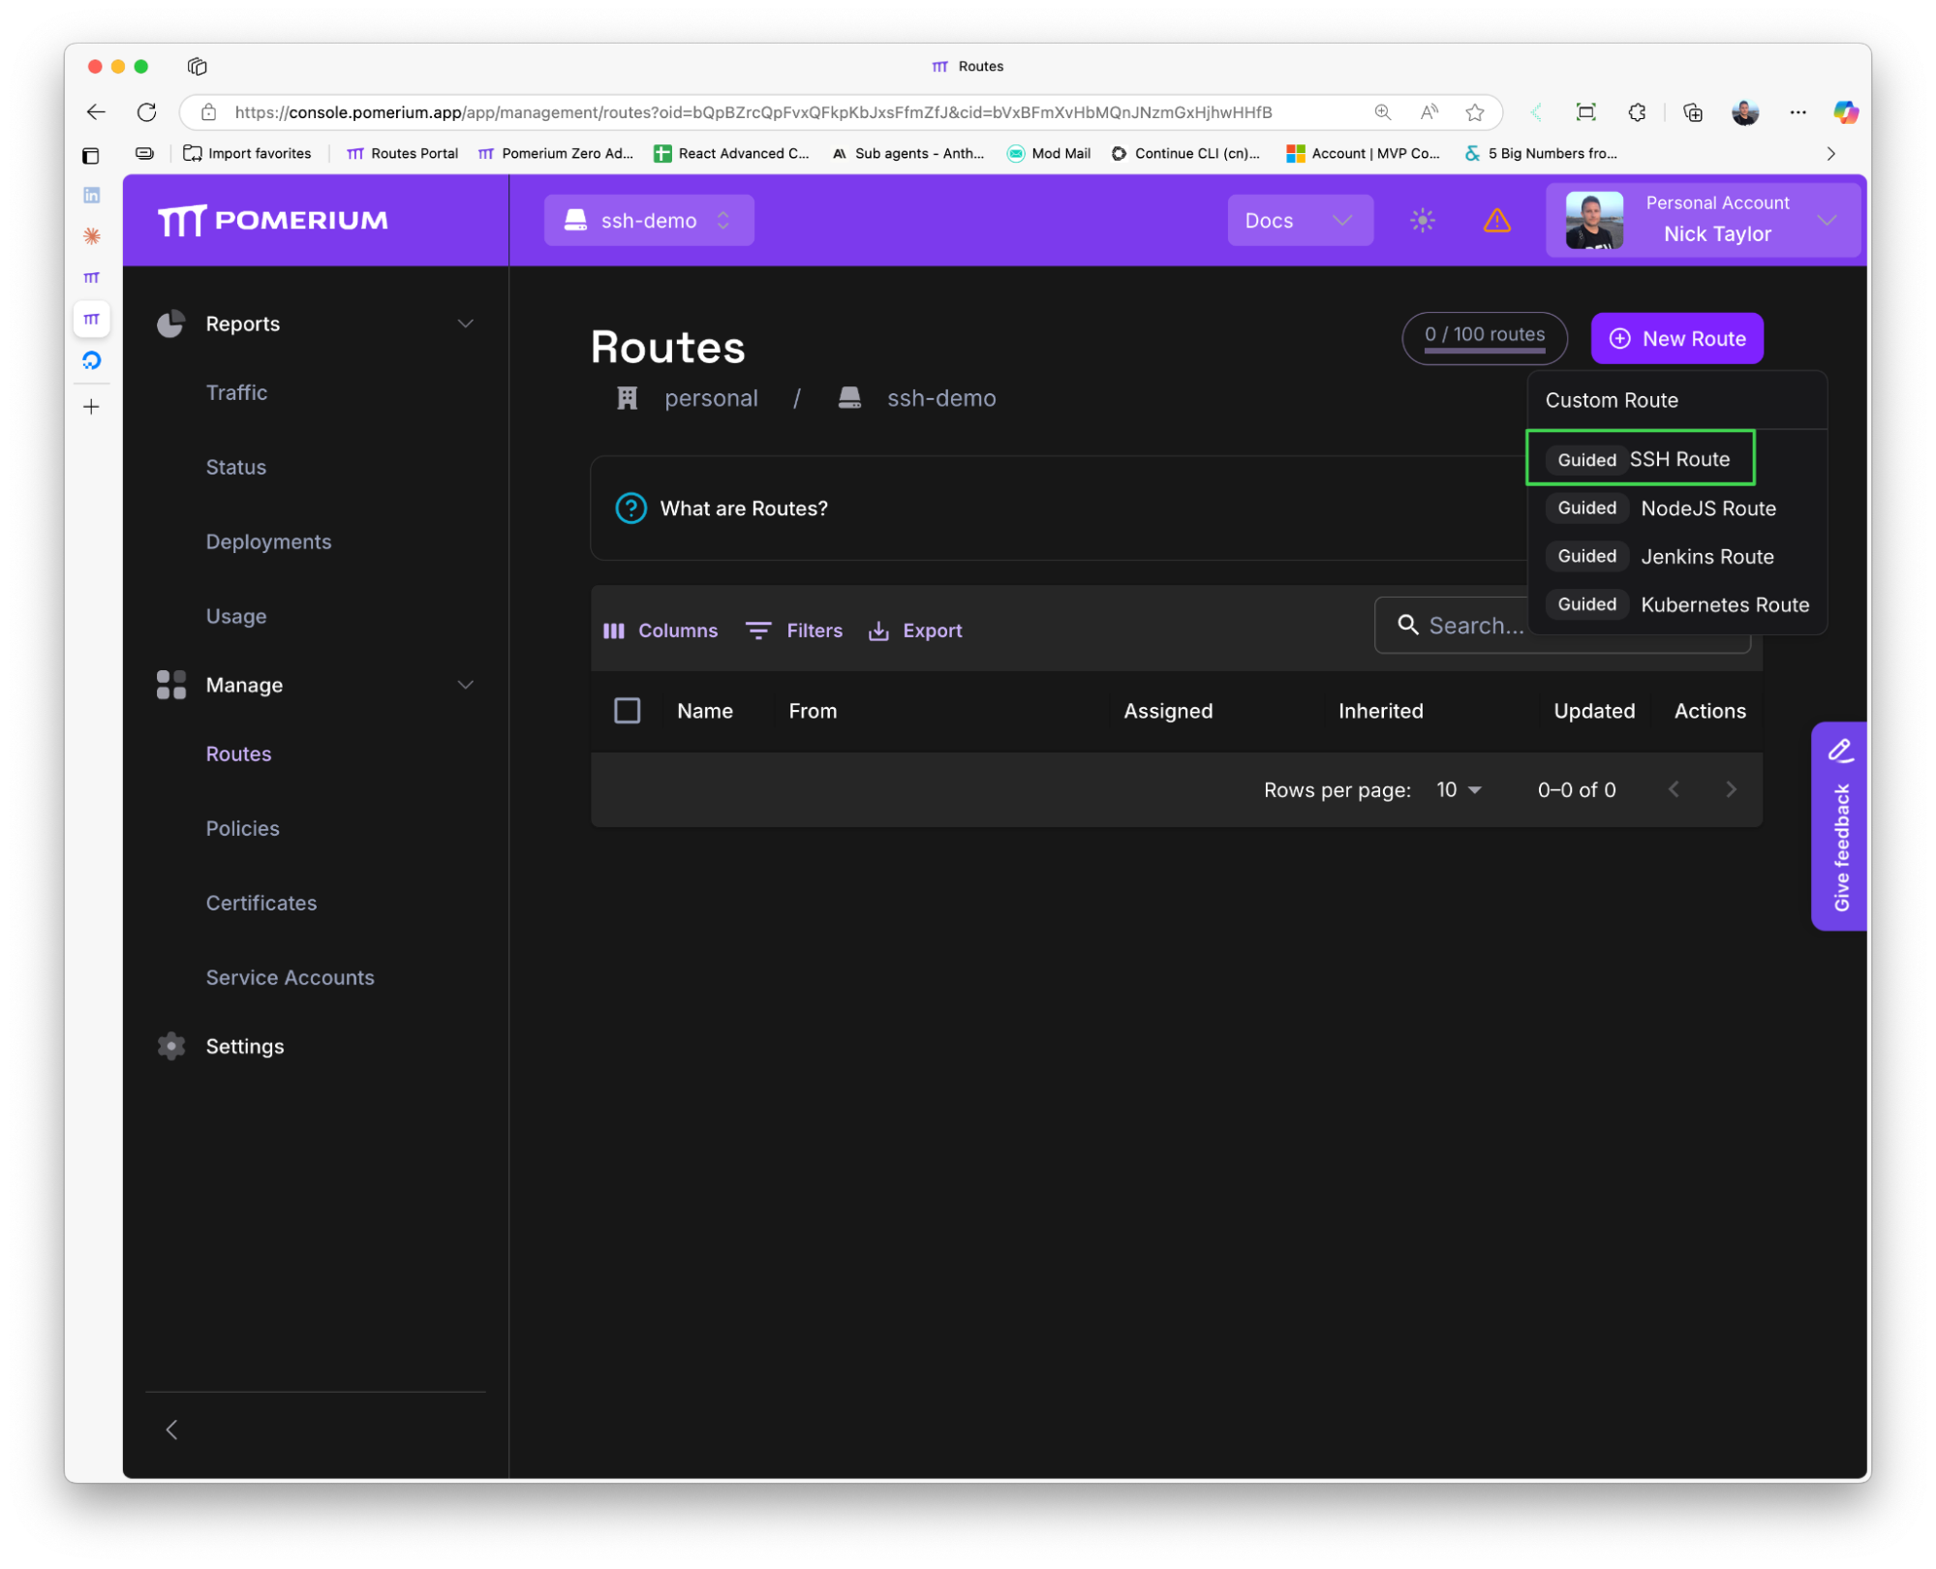Click the Export download icon

tap(878, 630)
